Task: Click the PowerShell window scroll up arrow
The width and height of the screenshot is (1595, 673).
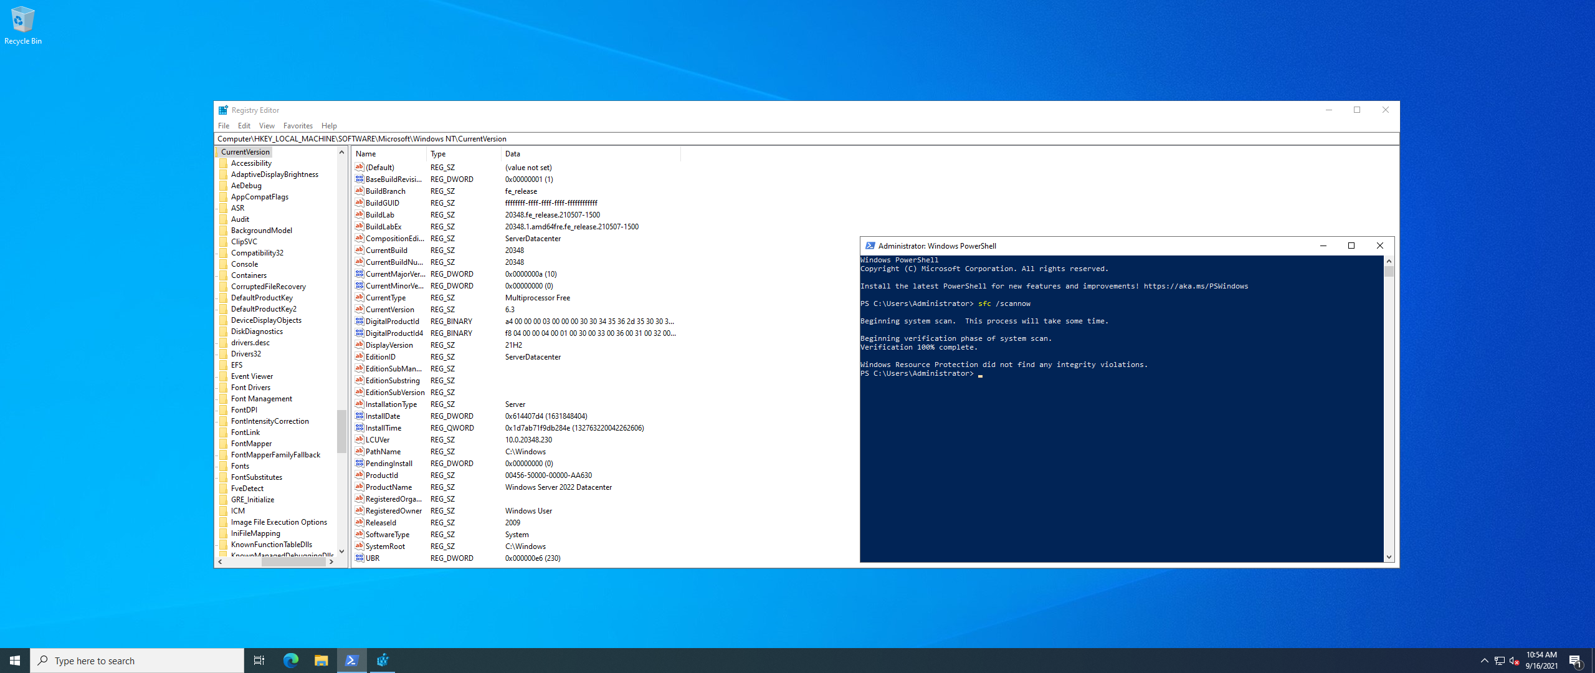Action: 1389,261
